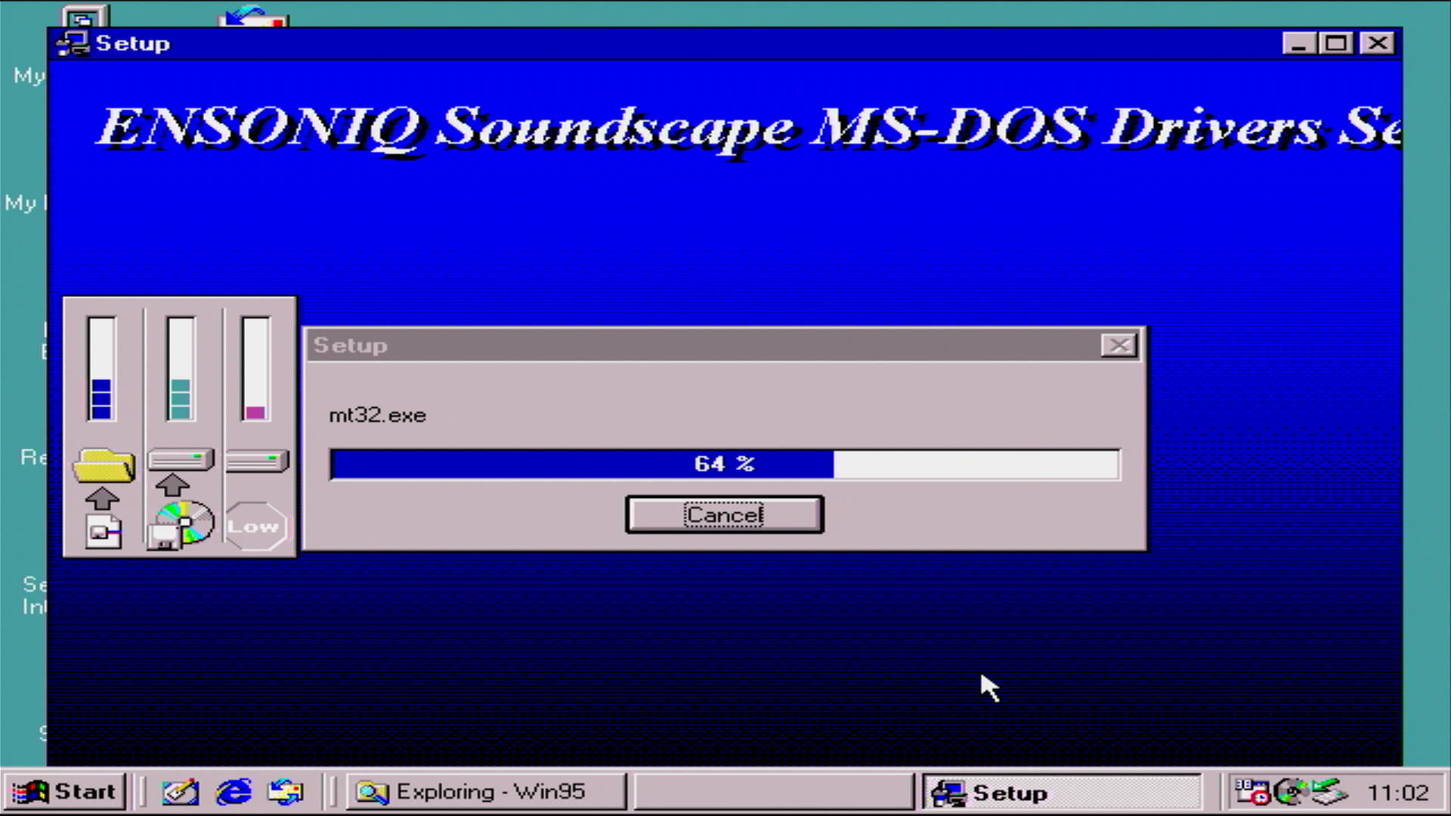Close the Setup progress dialog
Image resolution: width=1451 pixels, height=816 pixels.
pos(1118,345)
